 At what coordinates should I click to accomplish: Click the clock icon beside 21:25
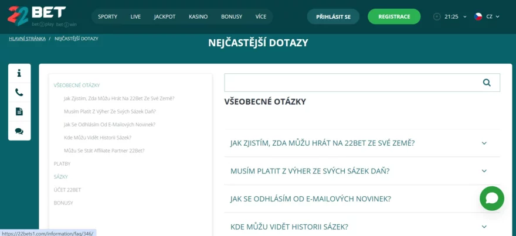click(x=437, y=16)
